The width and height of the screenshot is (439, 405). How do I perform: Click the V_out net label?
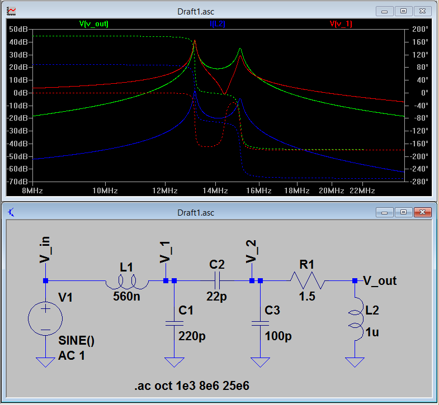coord(380,281)
